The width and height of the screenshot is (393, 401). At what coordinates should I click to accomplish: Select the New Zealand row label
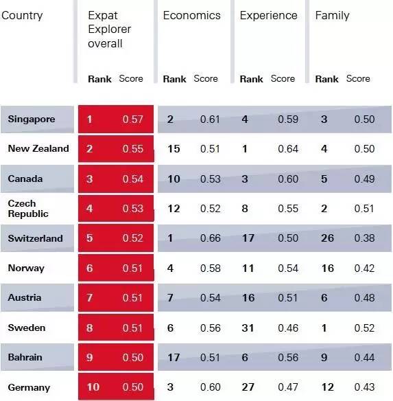pos(38,148)
